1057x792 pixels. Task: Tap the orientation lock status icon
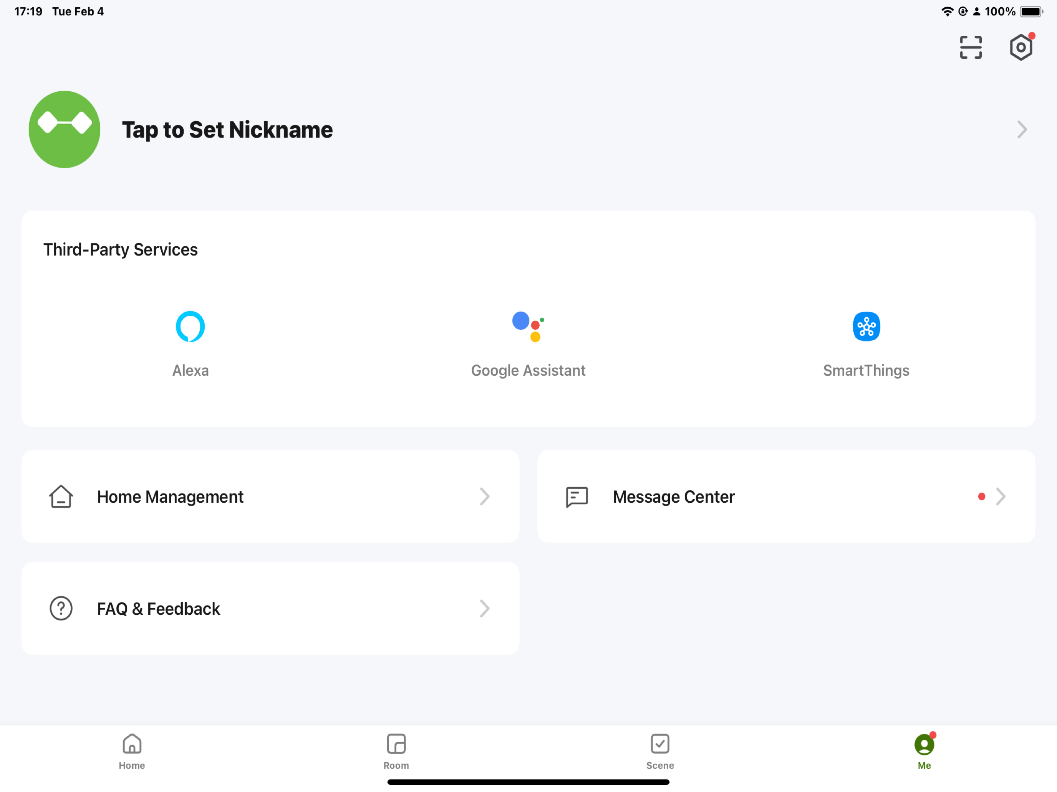click(x=963, y=12)
